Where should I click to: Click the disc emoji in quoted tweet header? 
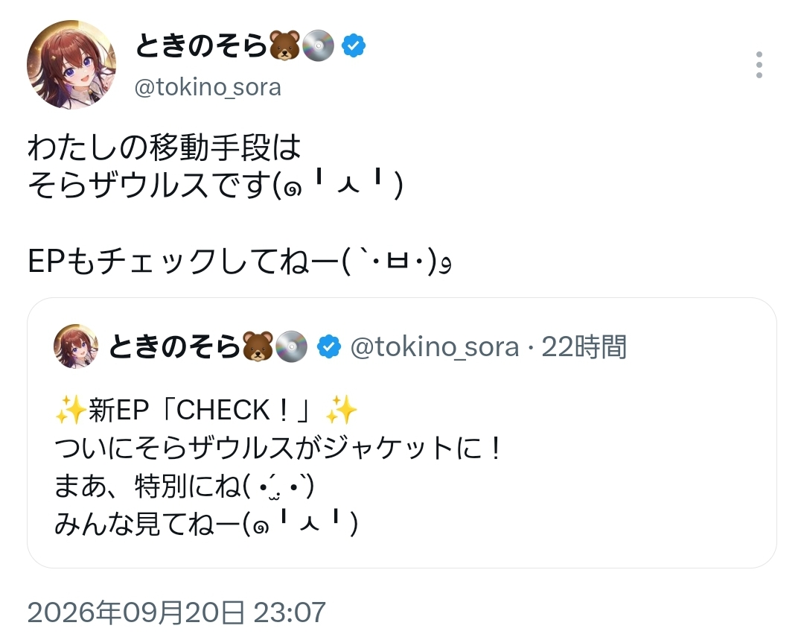point(291,346)
